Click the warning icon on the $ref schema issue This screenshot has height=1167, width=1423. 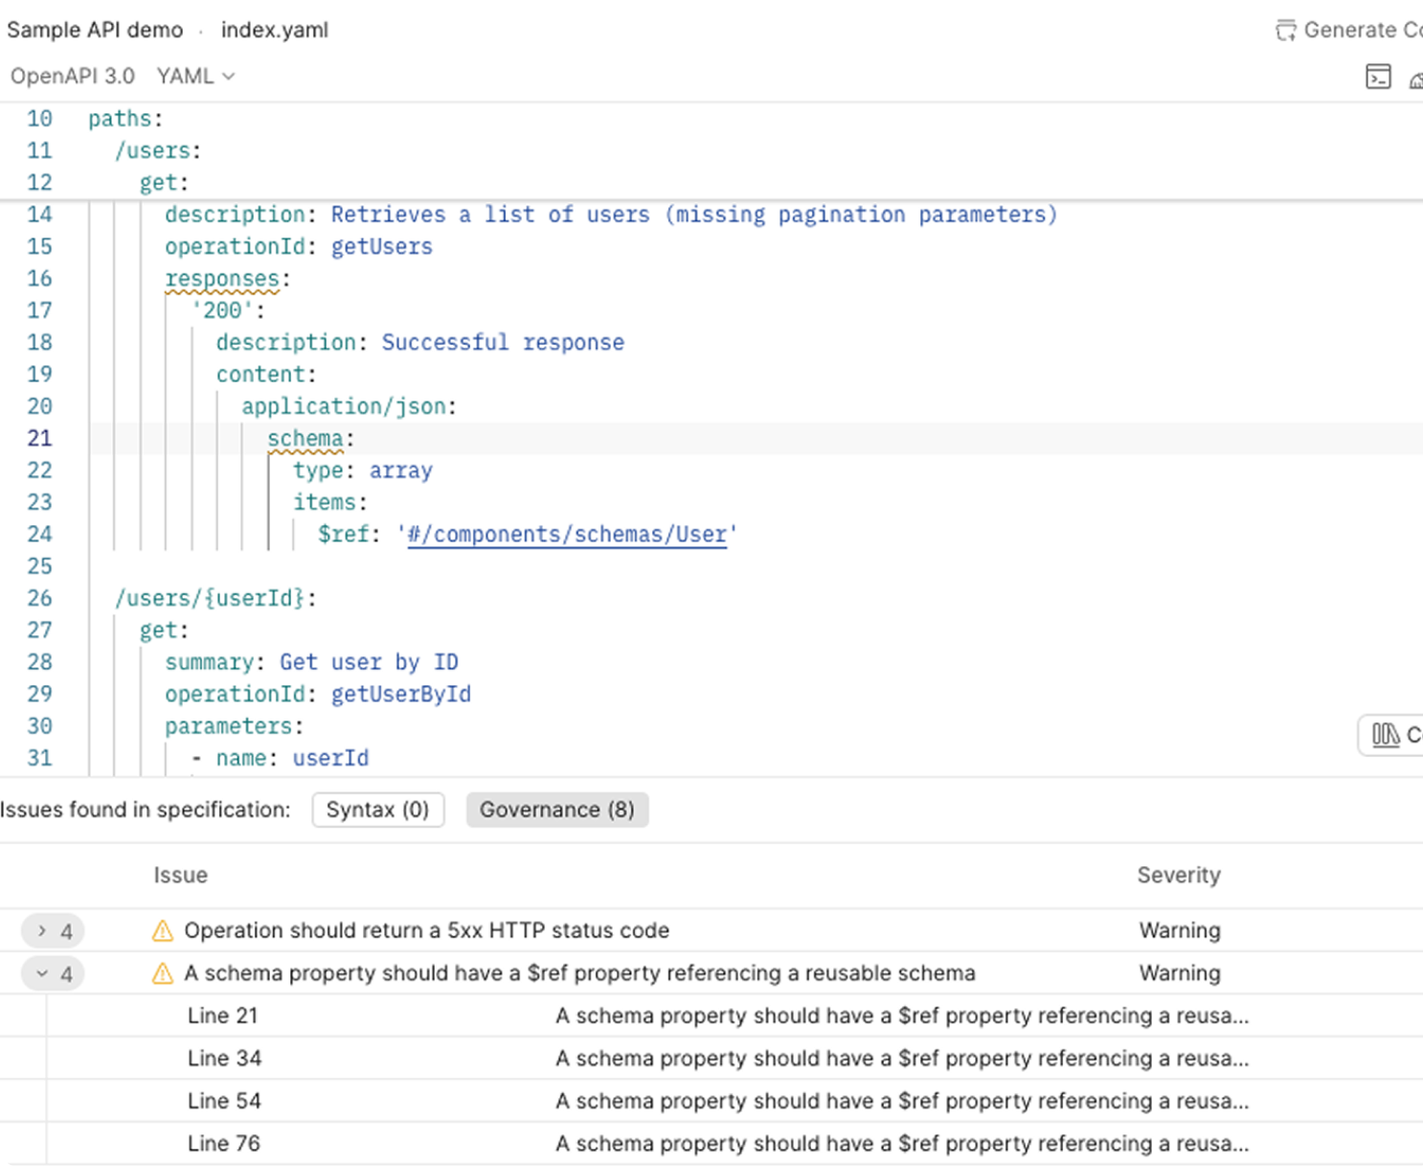tap(162, 972)
